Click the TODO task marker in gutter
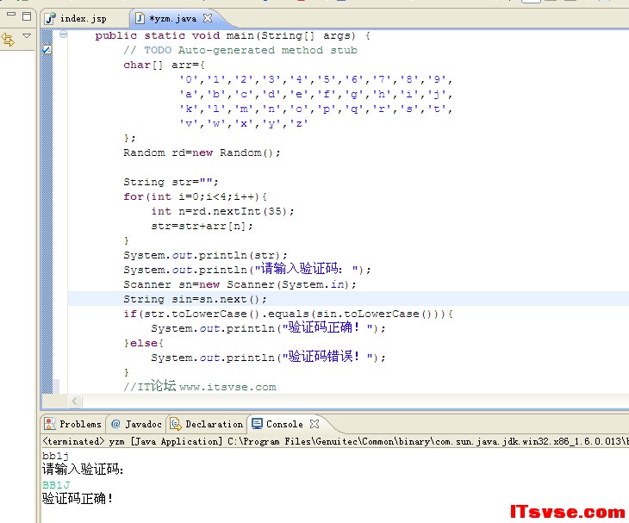This screenshot has height=523, width=629. click(x=47, y=49)
